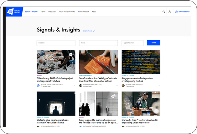This screenshot has width=197, height=134.
Task: Click INSIGHT tag above Philanthropy 2050
Action: pyautogui.click(x=39, y=76)
